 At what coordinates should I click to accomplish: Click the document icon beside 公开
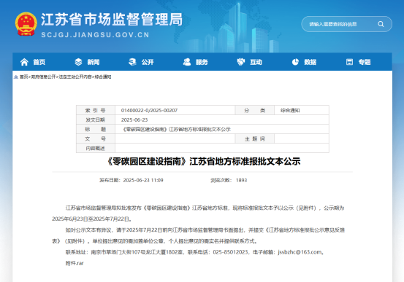click(x=132, y=62)
